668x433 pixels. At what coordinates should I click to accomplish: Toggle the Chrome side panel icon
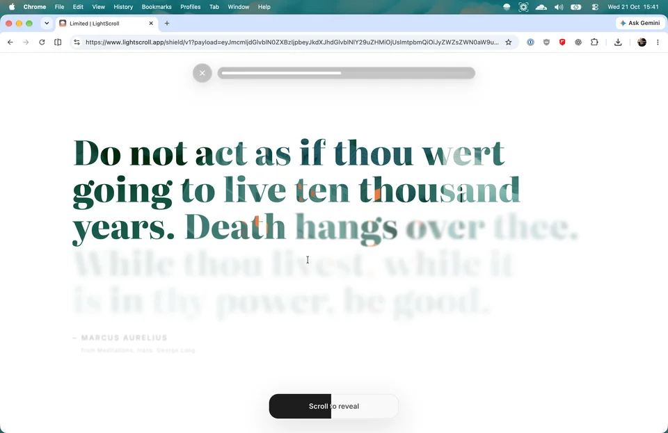[58, 42]
